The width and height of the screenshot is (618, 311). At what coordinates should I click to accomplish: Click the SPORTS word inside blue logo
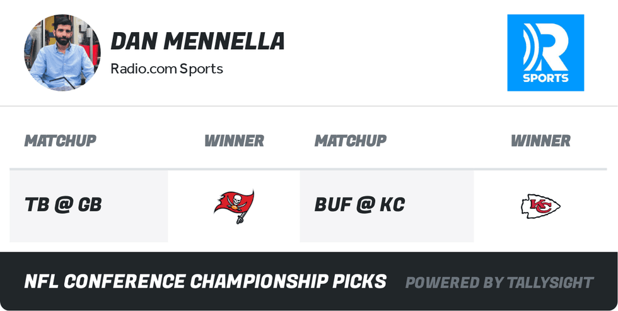[545, 78]
